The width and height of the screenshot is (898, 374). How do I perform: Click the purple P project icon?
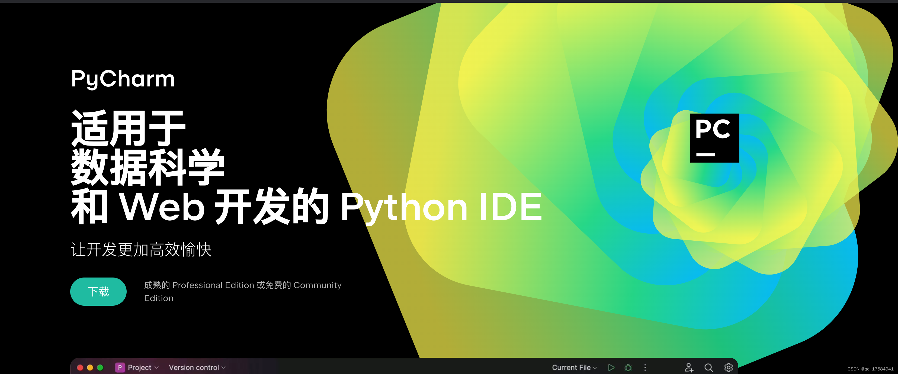[120, 367]
